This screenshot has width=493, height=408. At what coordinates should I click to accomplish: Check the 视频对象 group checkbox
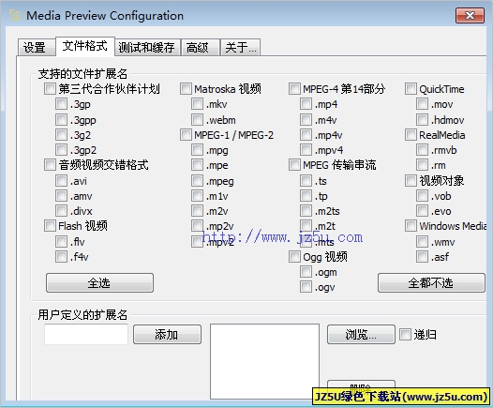pos(411,181)
